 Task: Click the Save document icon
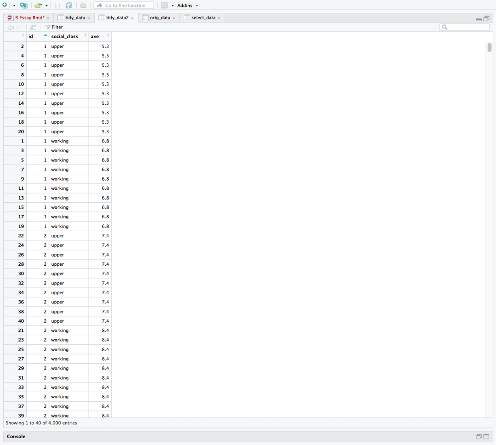pos(57,6)
